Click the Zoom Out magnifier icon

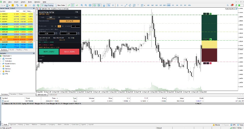point(86,5)
